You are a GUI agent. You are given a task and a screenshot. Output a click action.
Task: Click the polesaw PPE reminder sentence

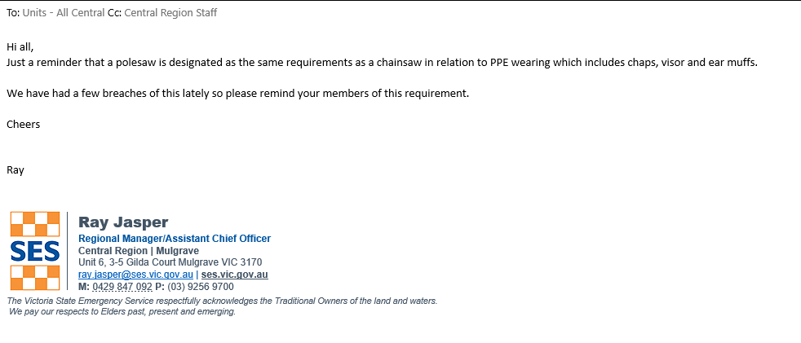[x=382, y=62]
